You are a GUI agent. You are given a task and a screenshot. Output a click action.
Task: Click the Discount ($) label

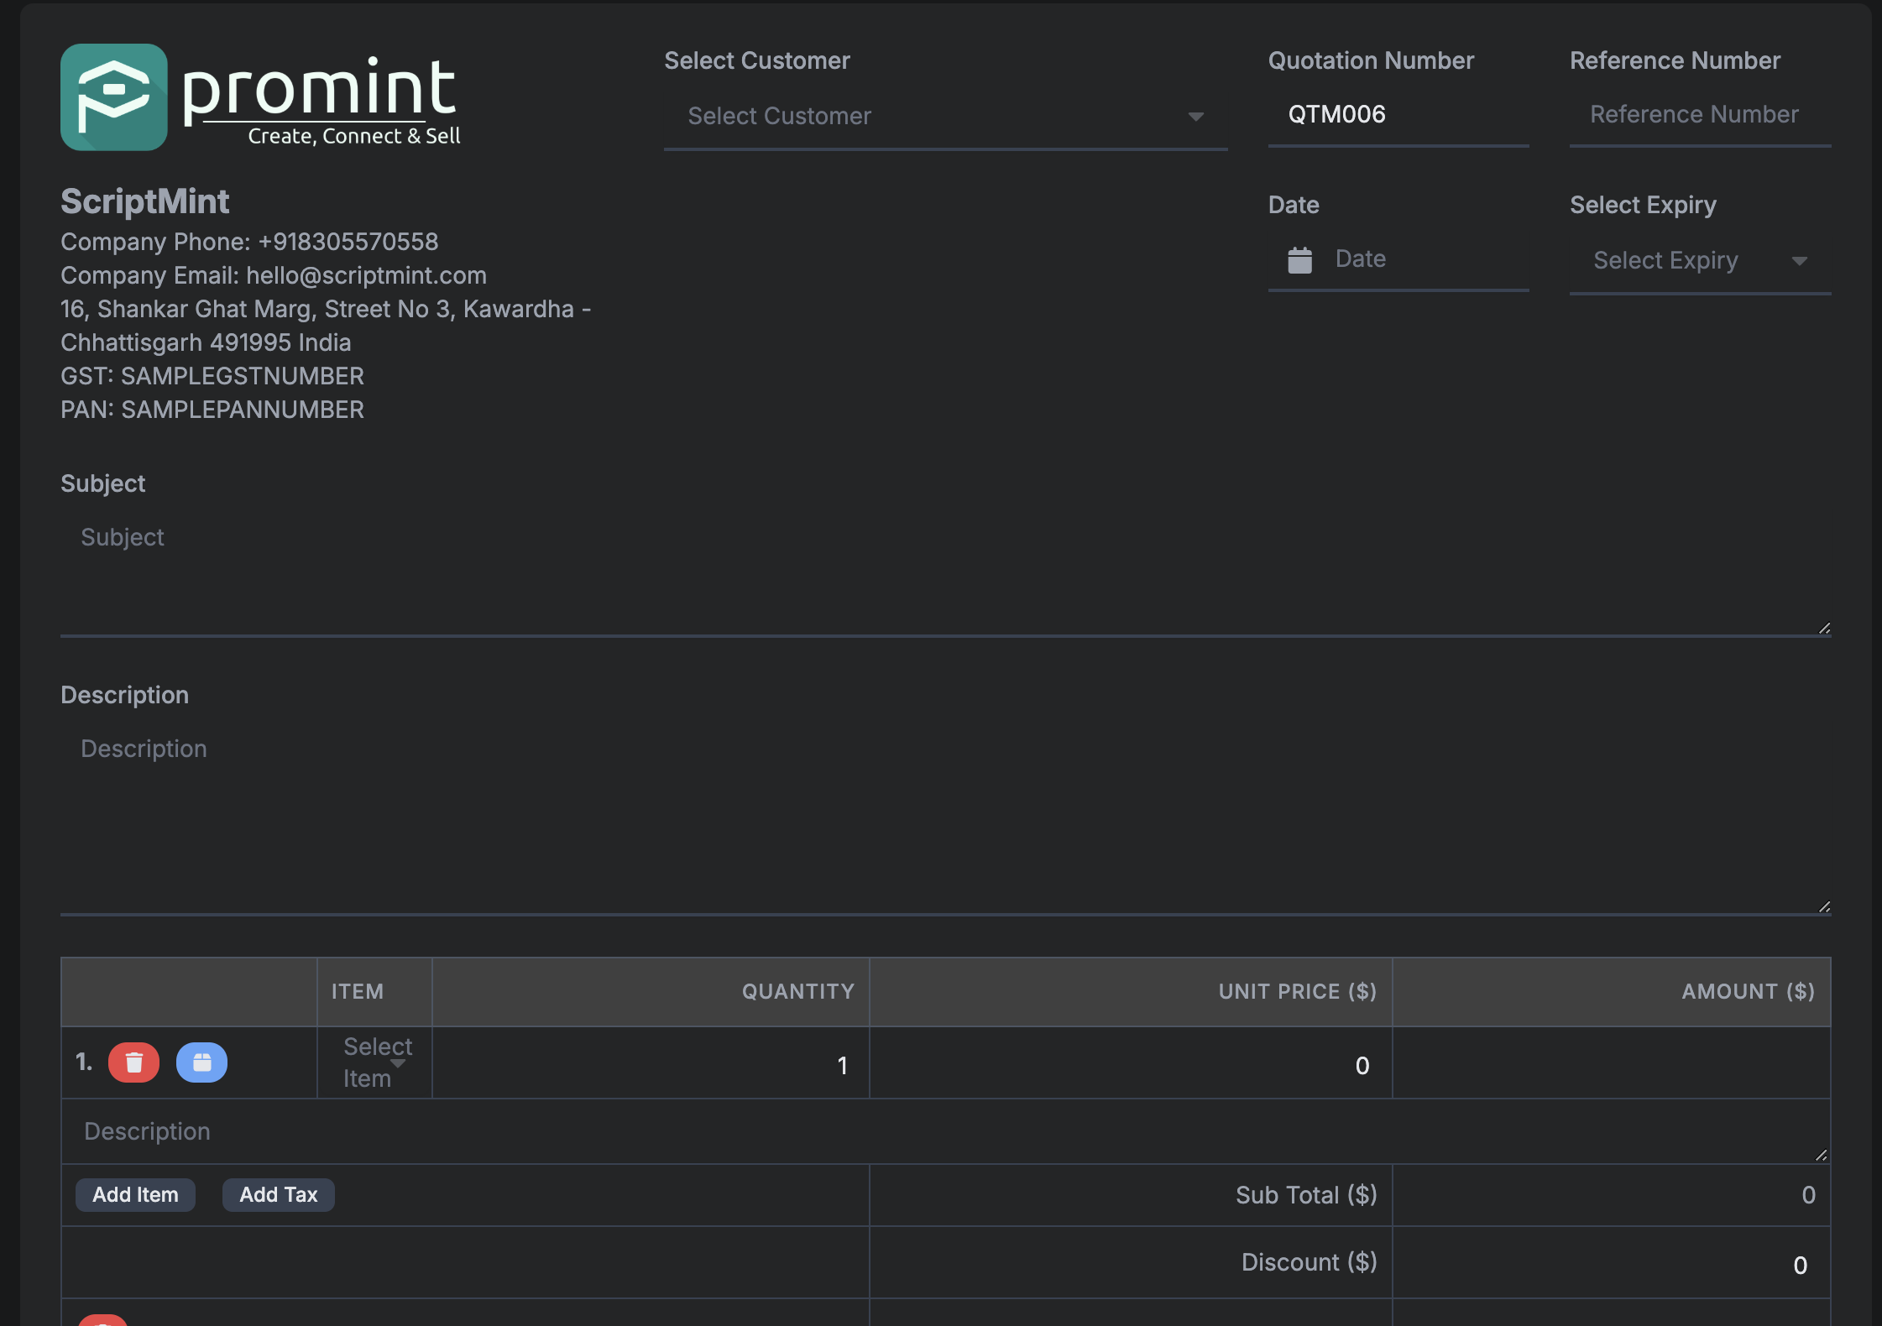pyautogui.click(x=1310, y=1262)
